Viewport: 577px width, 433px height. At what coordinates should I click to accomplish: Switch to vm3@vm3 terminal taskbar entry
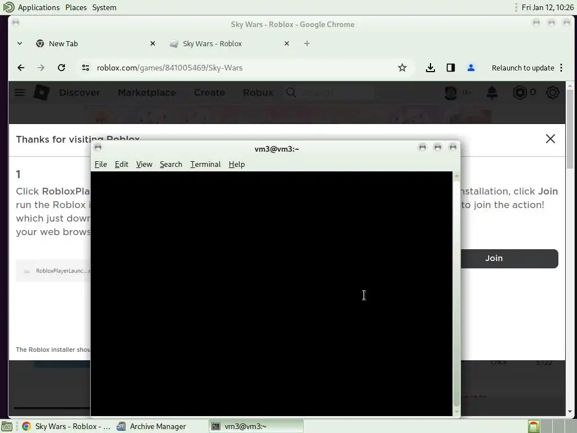(256, 426)
